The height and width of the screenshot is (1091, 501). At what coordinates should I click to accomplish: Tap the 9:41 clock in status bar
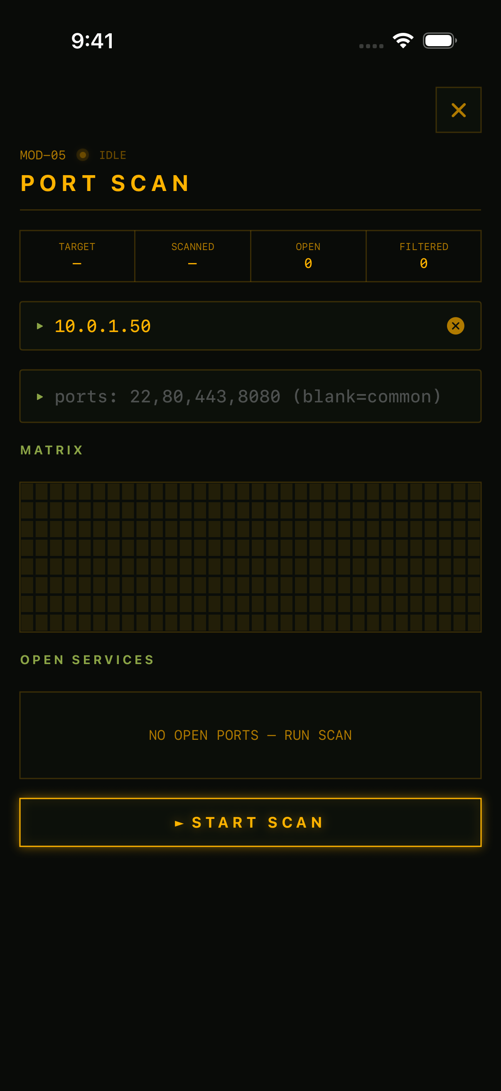(92, 41)
